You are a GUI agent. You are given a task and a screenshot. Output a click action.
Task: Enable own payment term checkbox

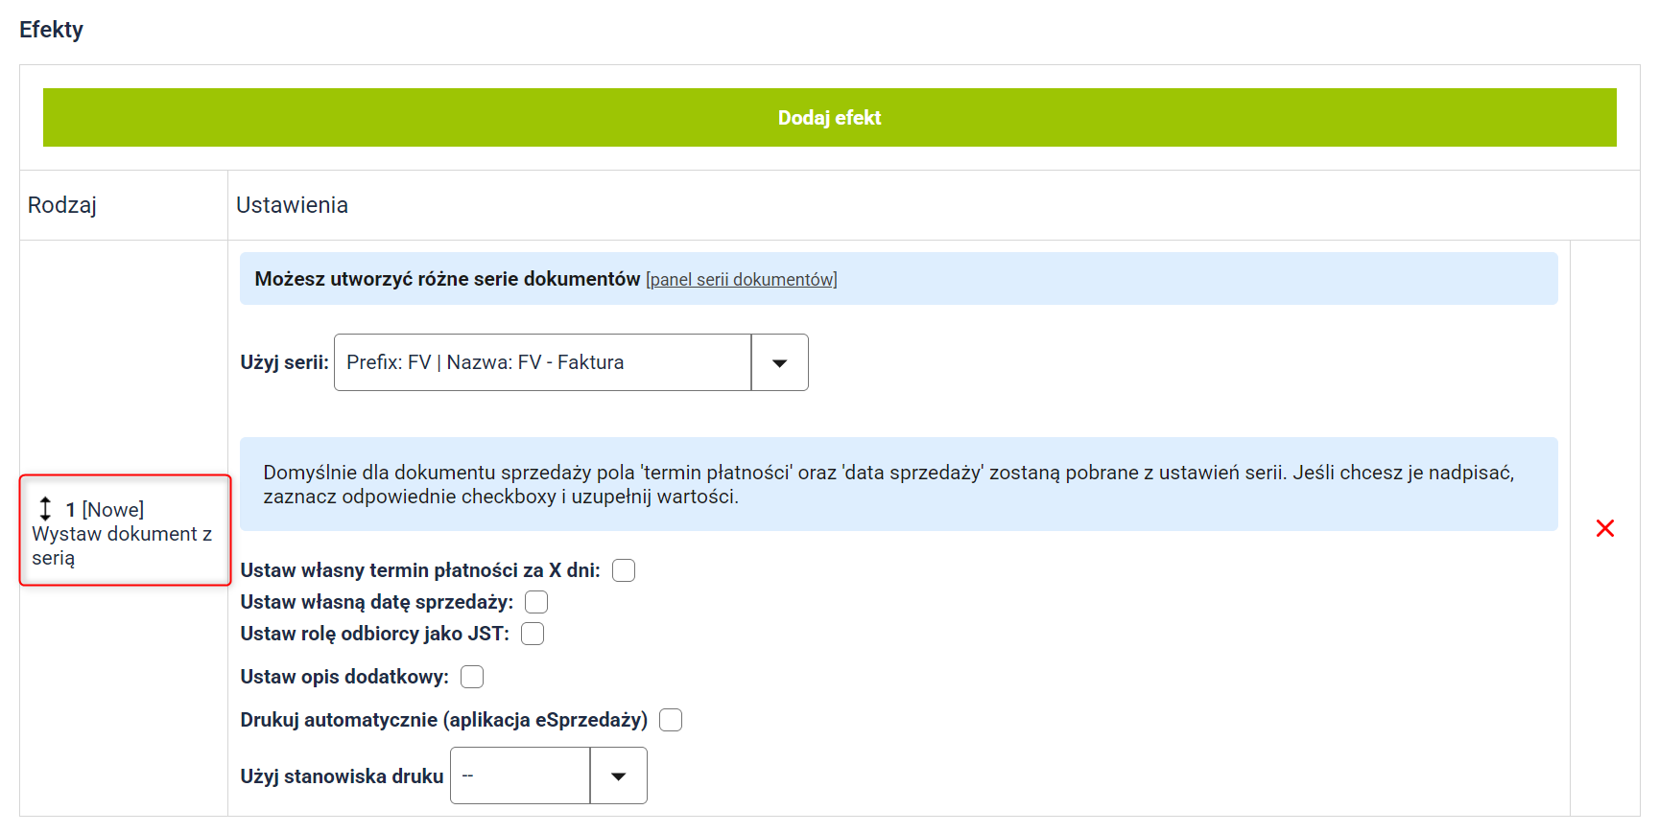pyautogui.click(x=624, y=570)
